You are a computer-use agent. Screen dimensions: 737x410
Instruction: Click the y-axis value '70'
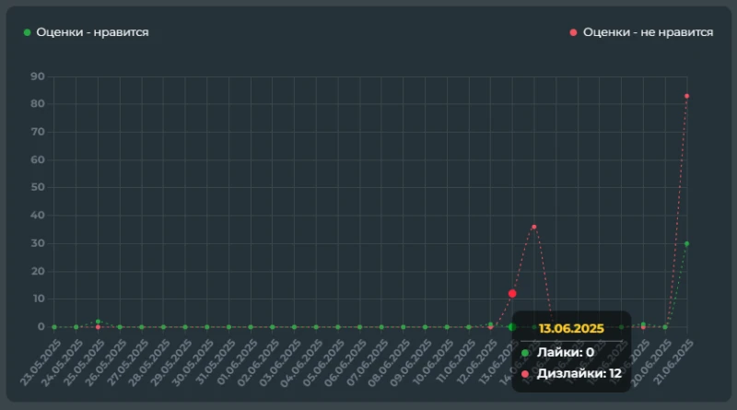(38, 132)
